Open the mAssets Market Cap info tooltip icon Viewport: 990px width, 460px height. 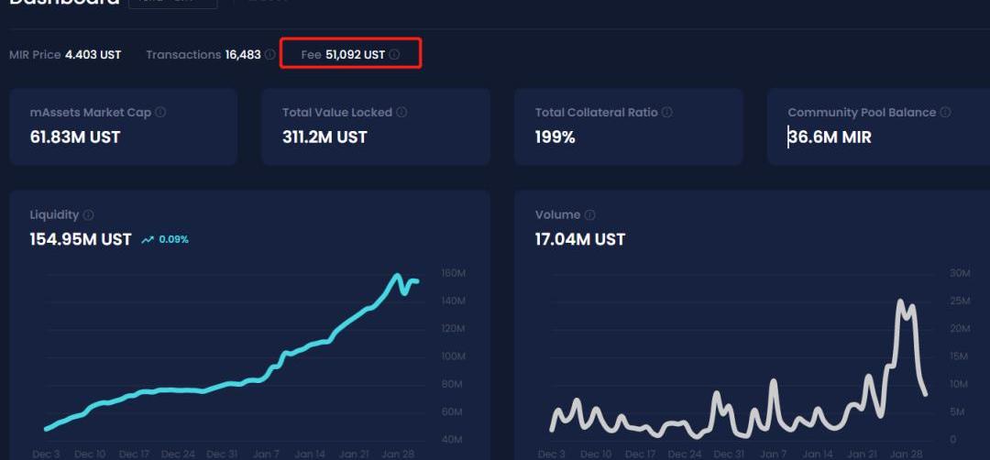(160, 113)
